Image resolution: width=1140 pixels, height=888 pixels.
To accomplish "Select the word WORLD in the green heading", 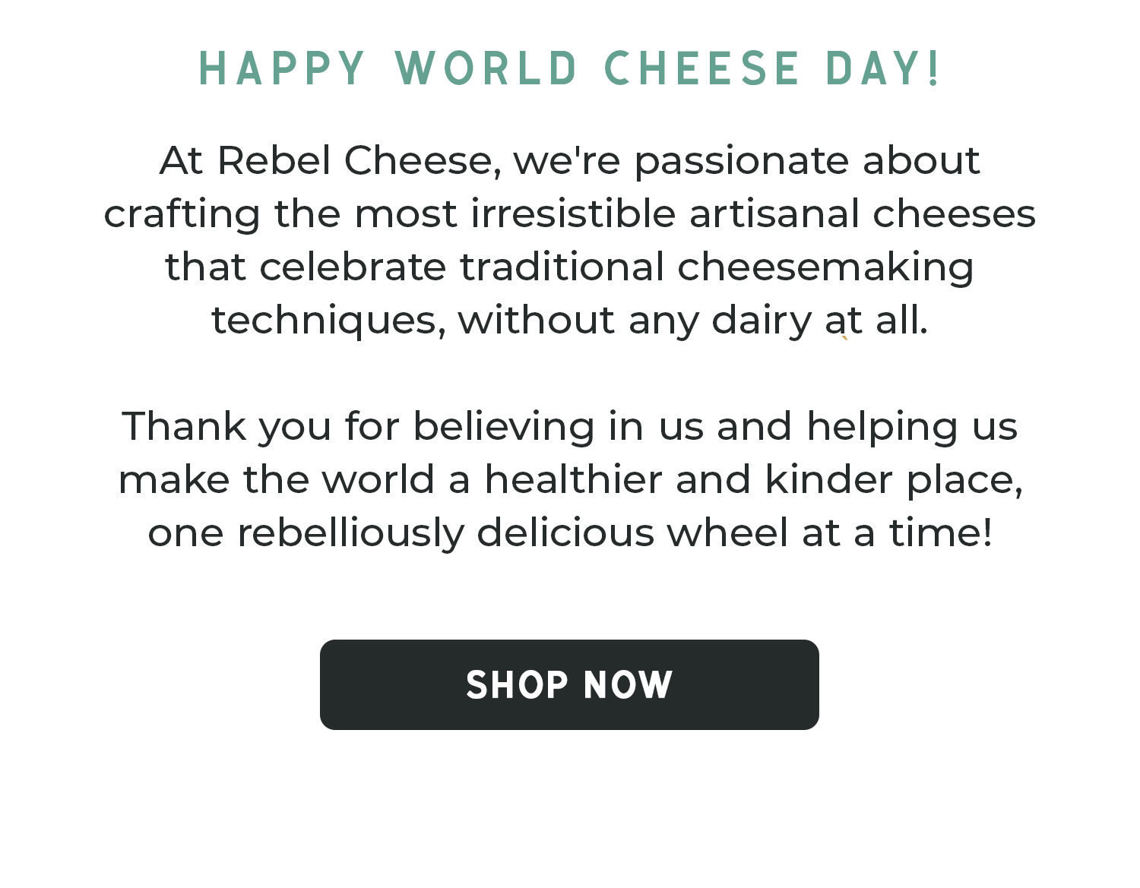I will tap(487, 68).
